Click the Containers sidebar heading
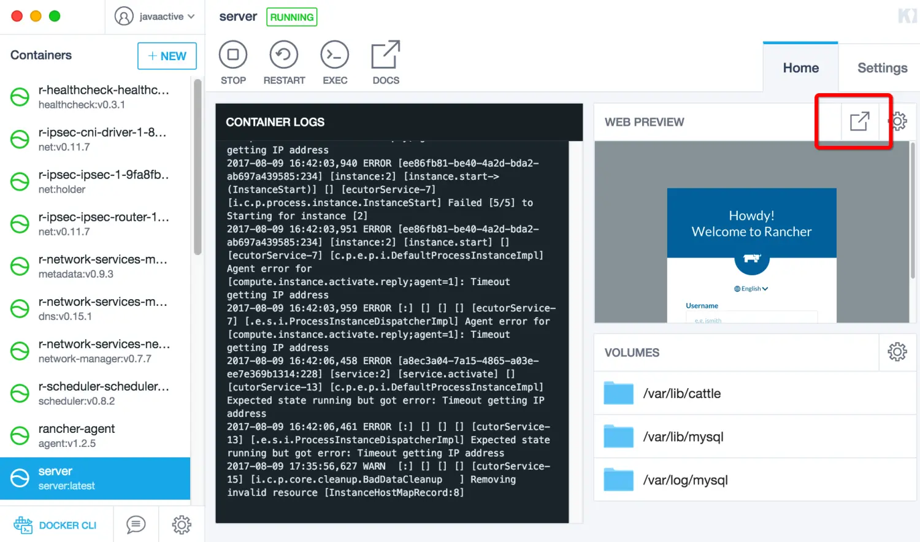 pyautogui.click(x=41, y=55)
